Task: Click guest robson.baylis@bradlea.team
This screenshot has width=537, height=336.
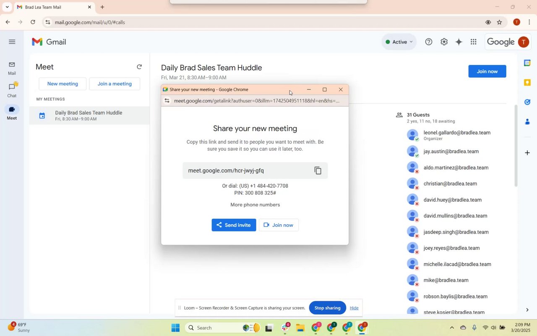Action: 455,297
